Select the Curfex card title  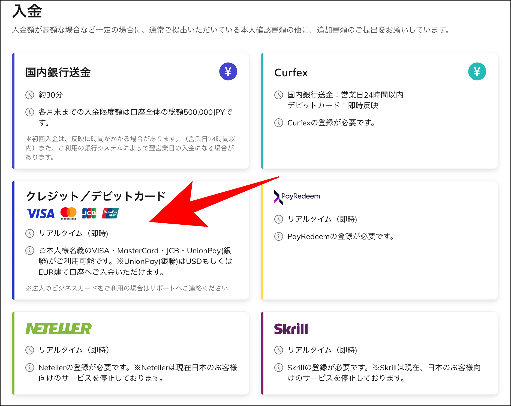pyautogui.click(x=291, y=73)
